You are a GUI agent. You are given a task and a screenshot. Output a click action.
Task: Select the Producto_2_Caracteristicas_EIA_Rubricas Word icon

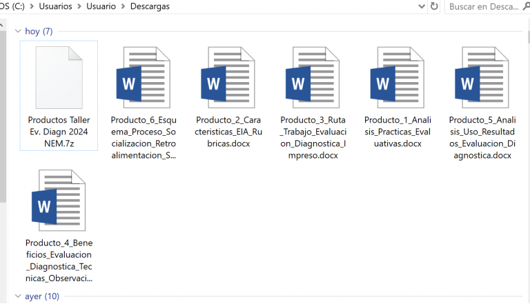coord(228,78)
